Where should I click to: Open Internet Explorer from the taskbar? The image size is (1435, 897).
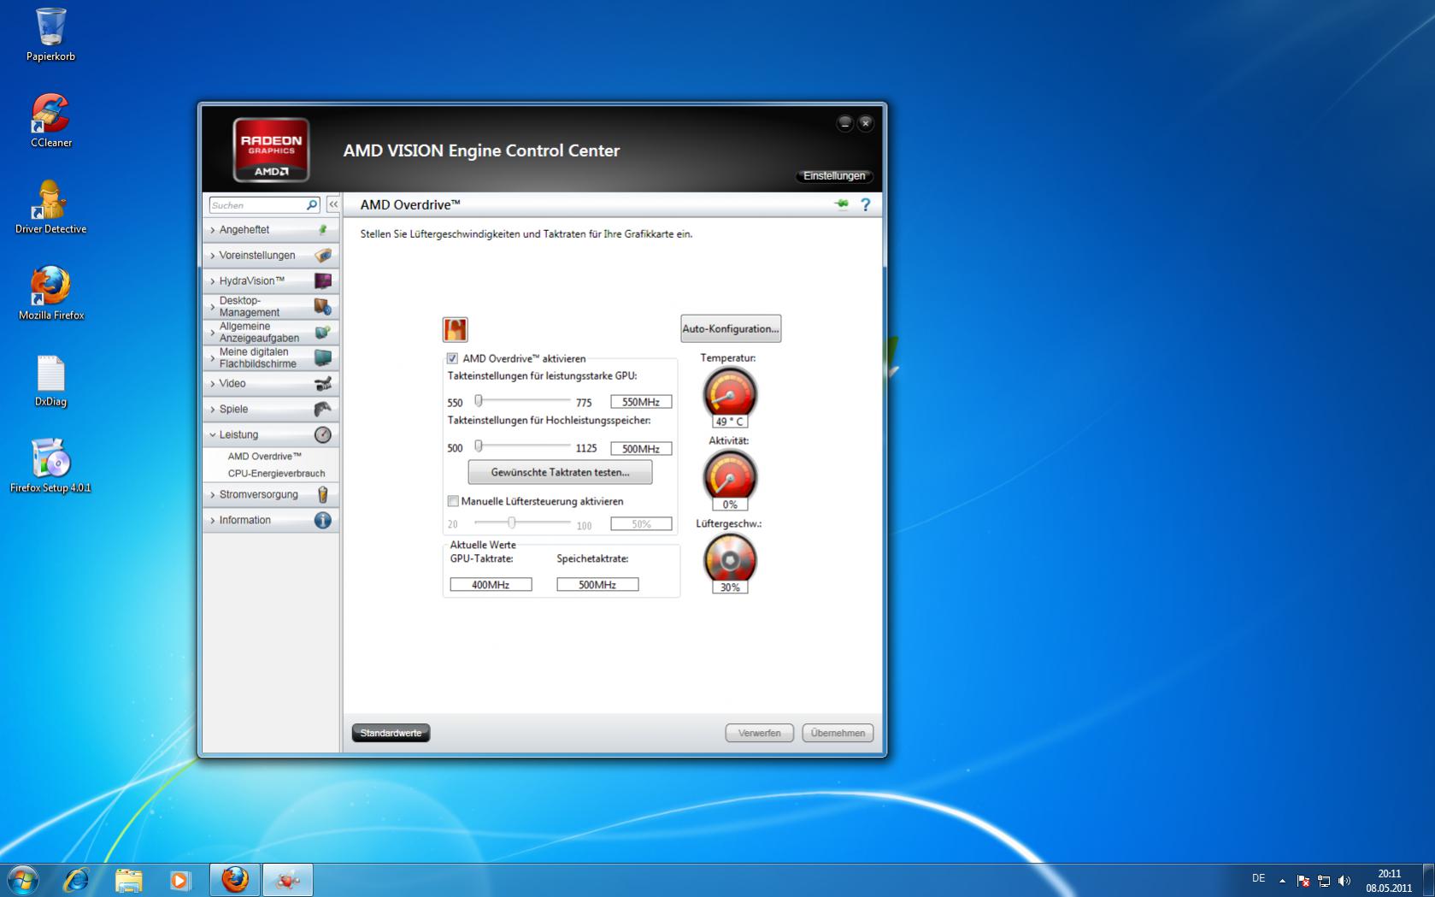pyautogui.click(x=76, y=880)
